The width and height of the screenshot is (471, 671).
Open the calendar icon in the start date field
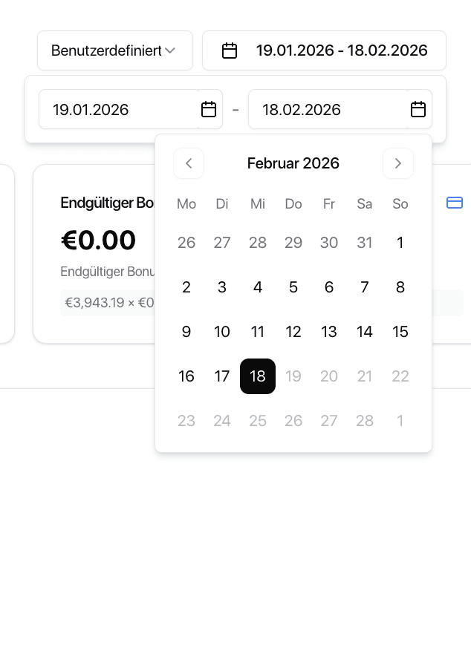click(x=209, y=109)
